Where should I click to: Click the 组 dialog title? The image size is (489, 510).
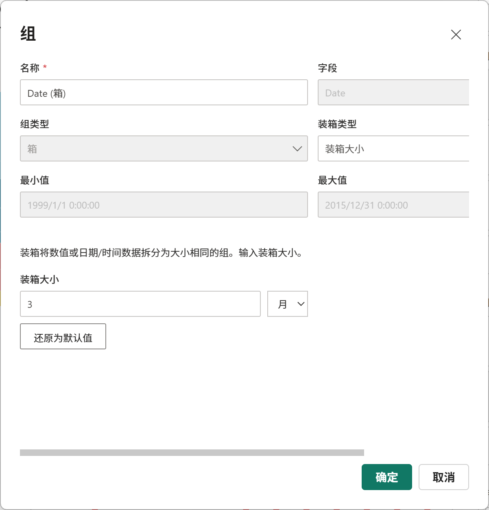tap(28, 34)
